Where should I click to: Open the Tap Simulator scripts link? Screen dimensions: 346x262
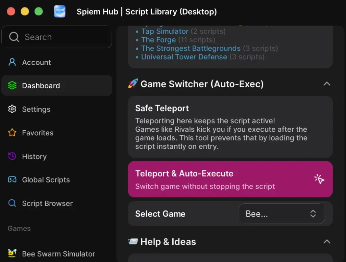tap(165, 31)
